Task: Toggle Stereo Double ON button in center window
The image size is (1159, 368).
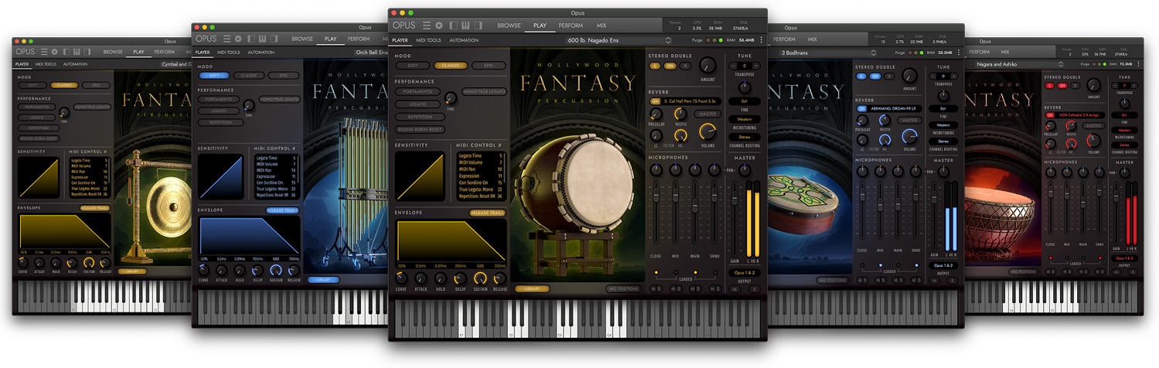Action: (x=669, y=66)
